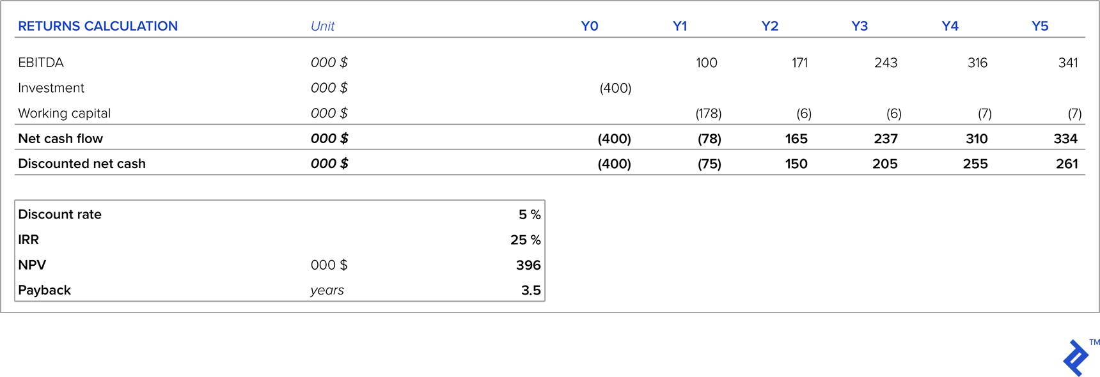Select the Y0 column header

click(589, 26)
